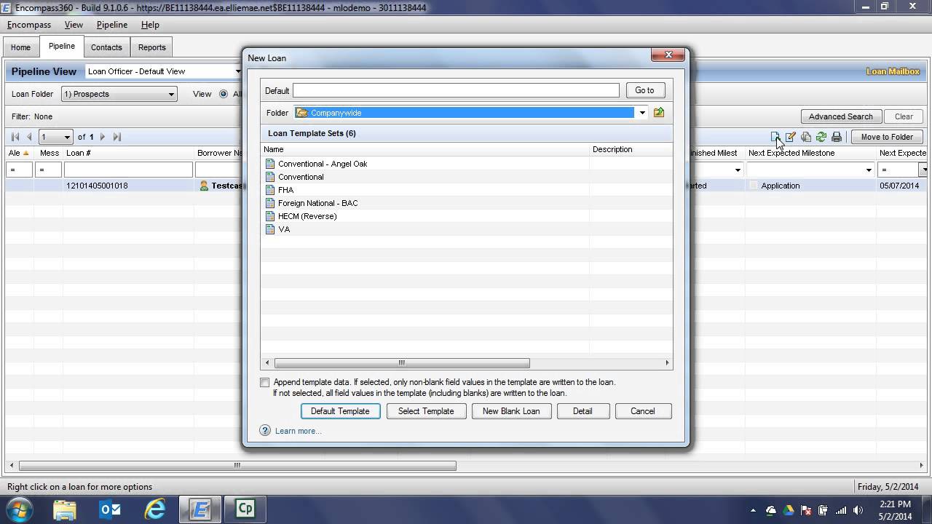
Task: Open Adobe Captivate taskbar icon
Action: coord(245,509)
